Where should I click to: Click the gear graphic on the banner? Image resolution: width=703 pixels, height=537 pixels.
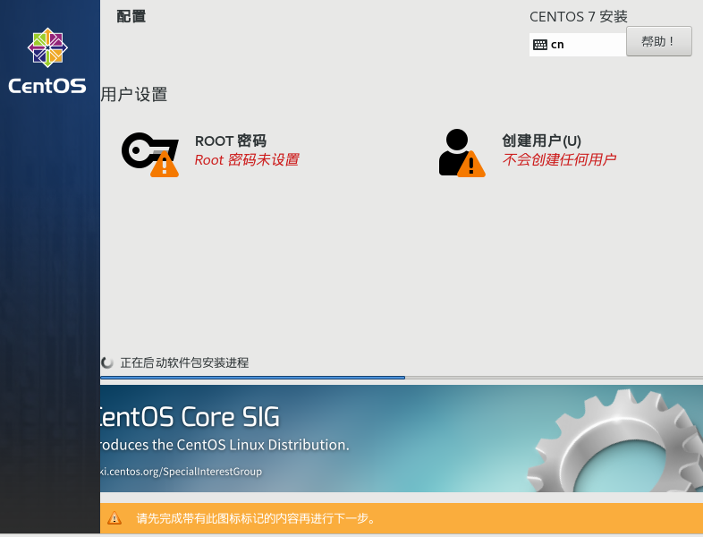pos(615,440)
